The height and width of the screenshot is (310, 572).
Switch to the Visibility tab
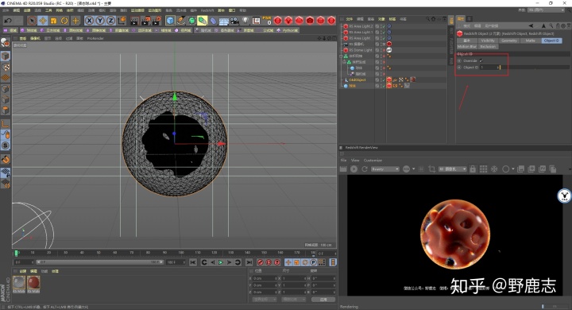pos(488,41)
